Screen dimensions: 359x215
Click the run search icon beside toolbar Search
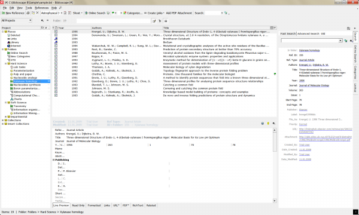[226, 13]
